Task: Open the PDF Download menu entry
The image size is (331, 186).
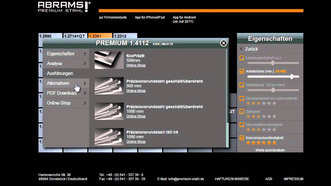Action: pos(66,93)
